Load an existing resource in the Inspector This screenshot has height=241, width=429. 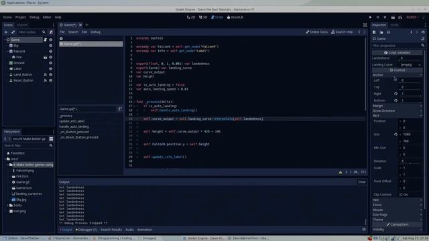click(381, 32)
